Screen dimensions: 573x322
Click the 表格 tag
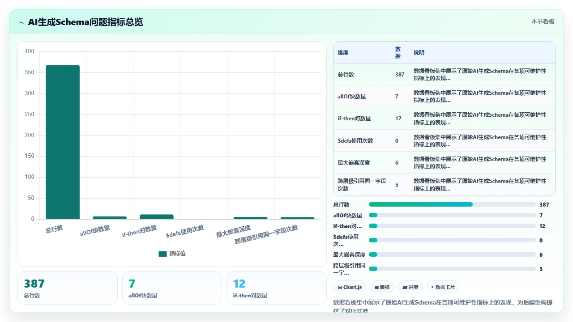tap(382, 287)
